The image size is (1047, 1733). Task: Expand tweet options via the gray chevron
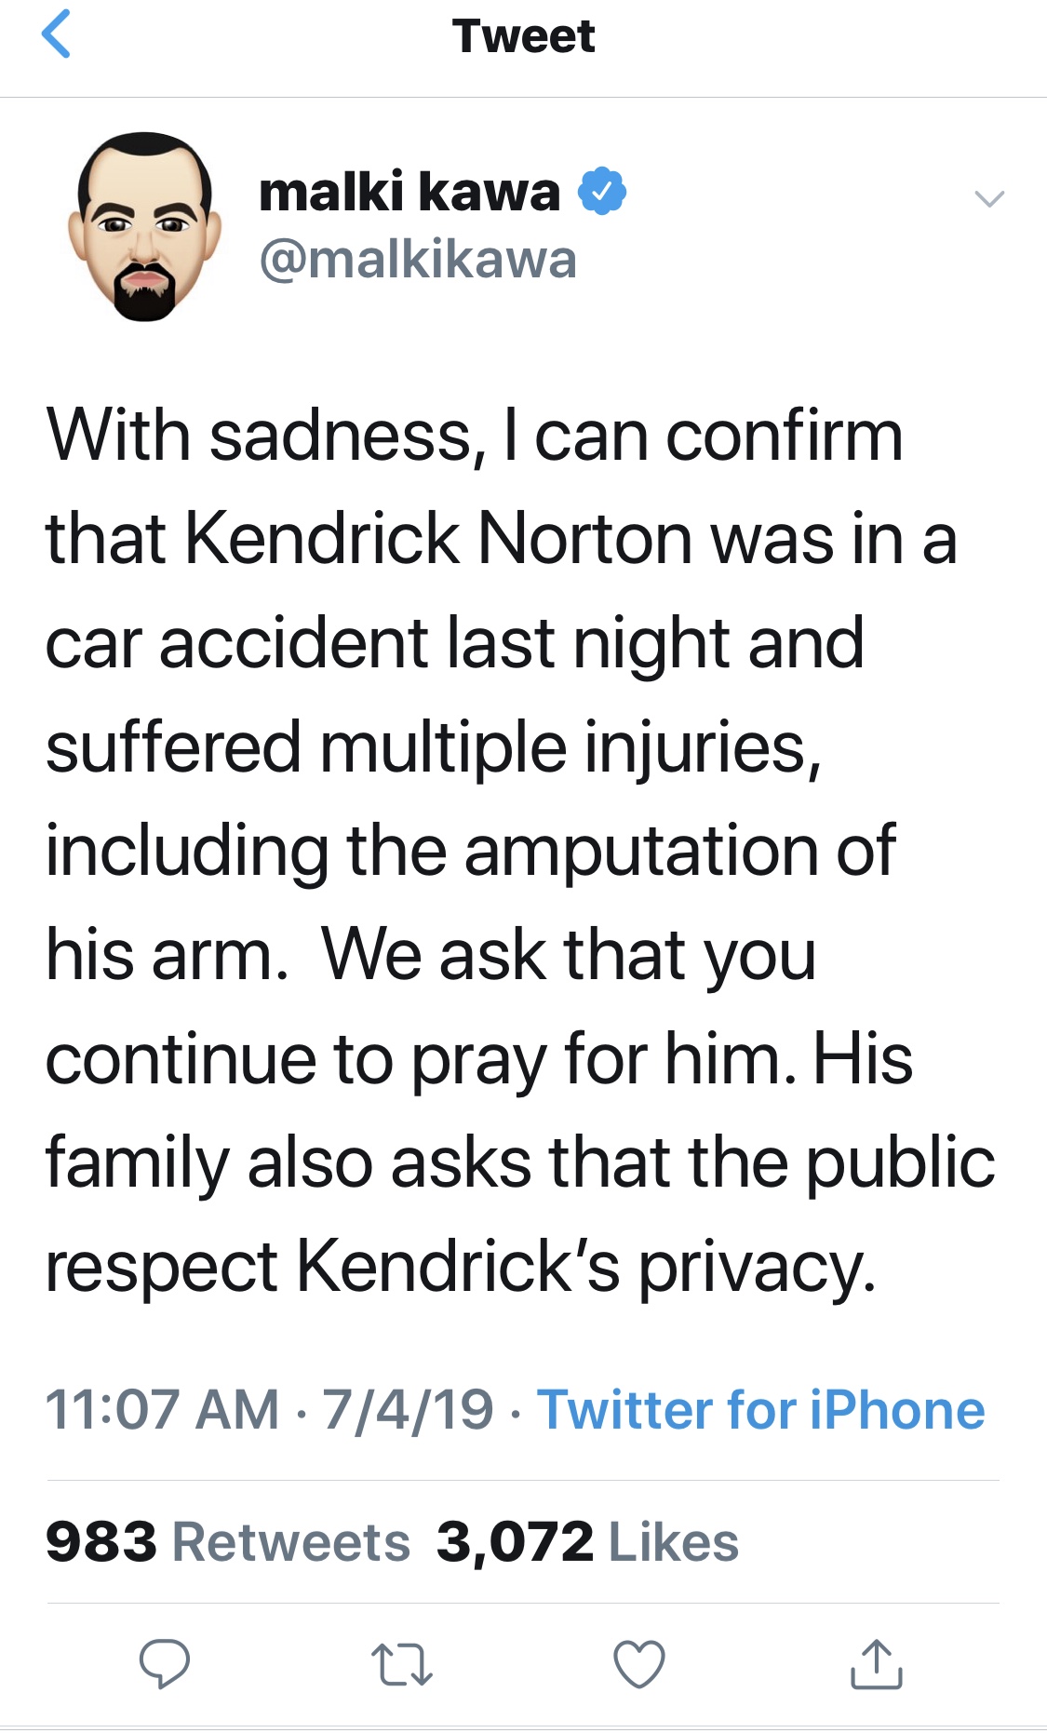(988, 198)
